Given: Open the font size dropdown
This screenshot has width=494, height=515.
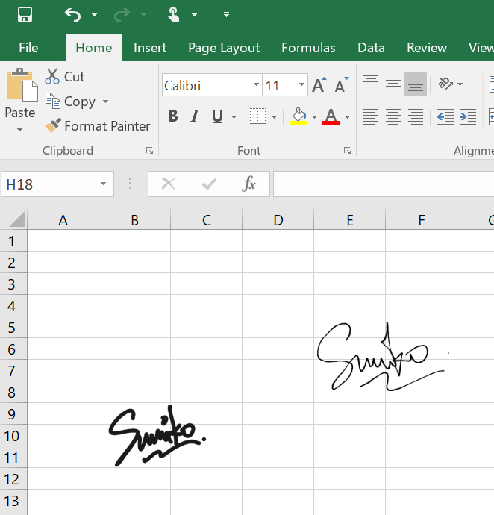Looking at the screenshot, I should pyautogui.click(x=302, y=84).
